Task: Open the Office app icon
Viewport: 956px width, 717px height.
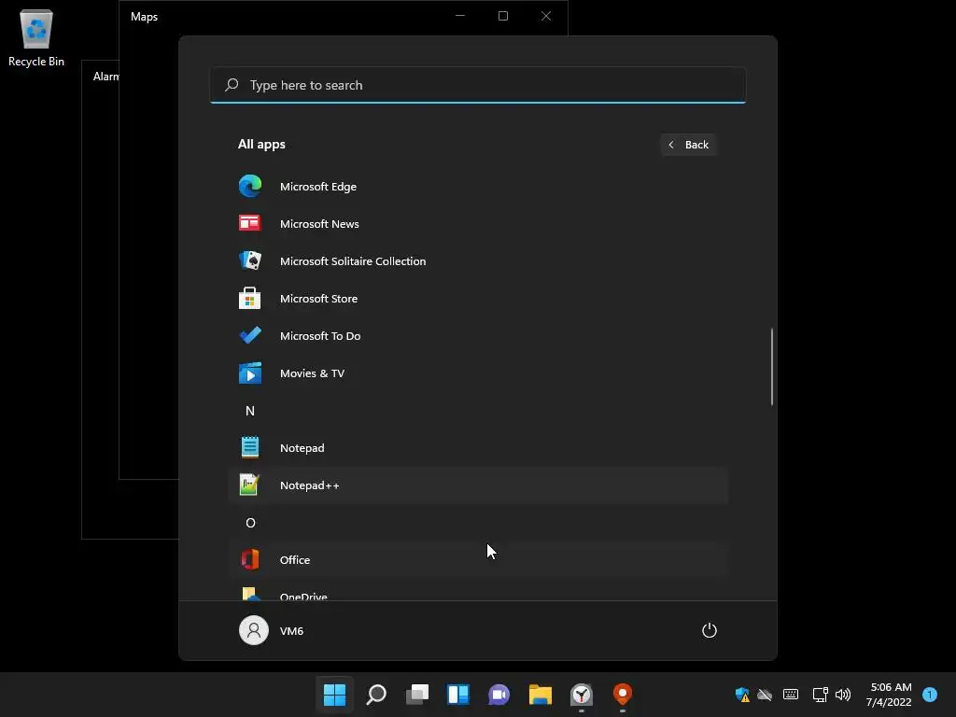Action: pos(250,559)
